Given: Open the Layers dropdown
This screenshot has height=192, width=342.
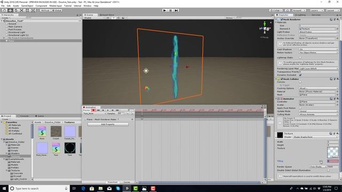Looking at the screenshot, I should [317, 11].
